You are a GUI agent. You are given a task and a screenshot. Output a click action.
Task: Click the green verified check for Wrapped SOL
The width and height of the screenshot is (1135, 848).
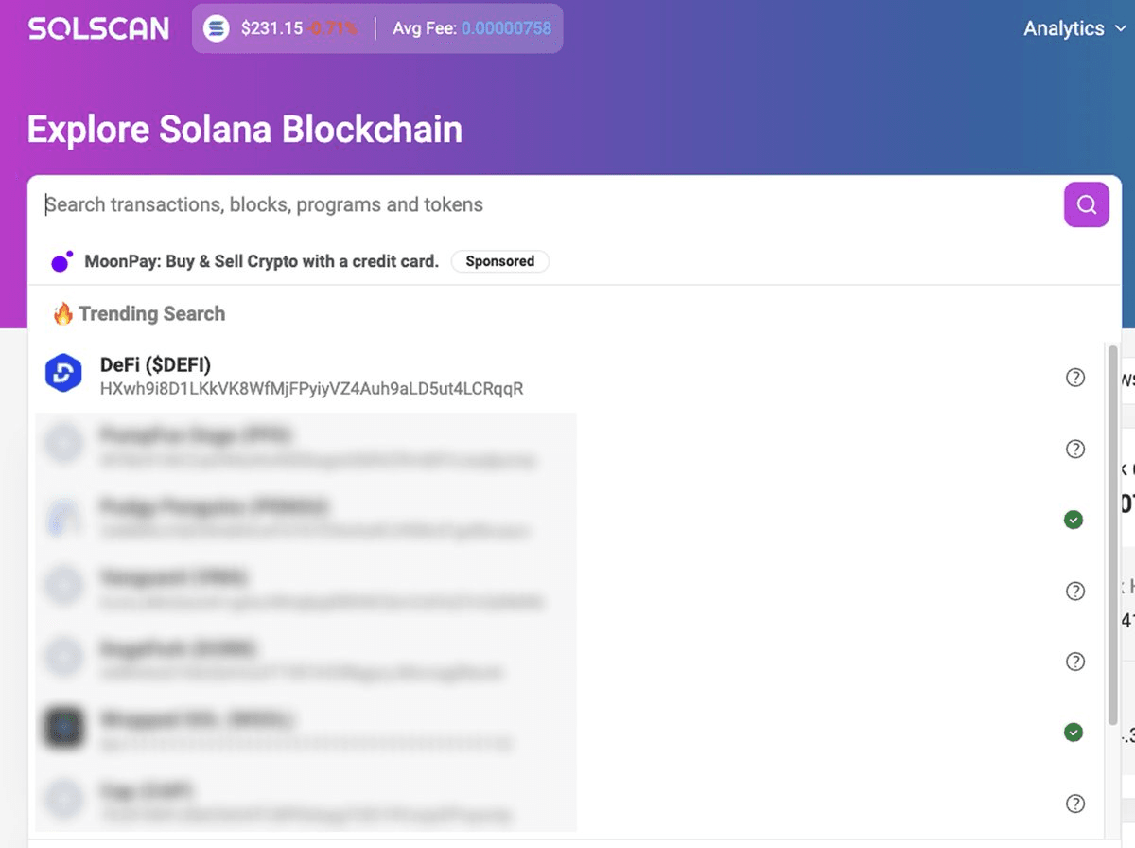coord(1074,732)
